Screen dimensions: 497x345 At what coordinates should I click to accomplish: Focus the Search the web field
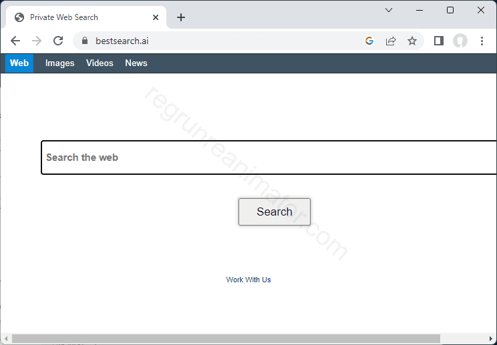pos(267,157)
